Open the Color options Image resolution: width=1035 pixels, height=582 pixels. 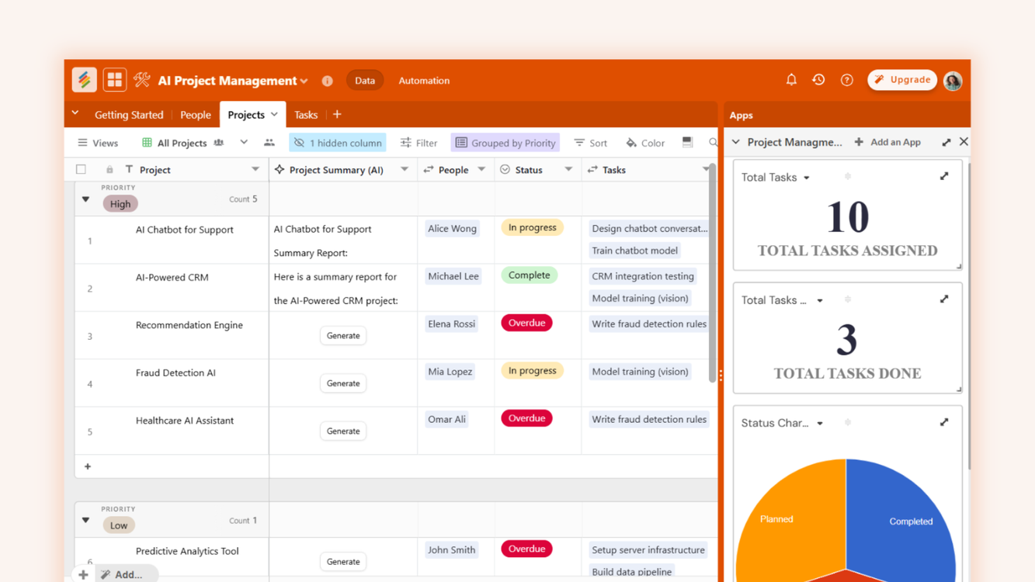click(x=644, y=142)
